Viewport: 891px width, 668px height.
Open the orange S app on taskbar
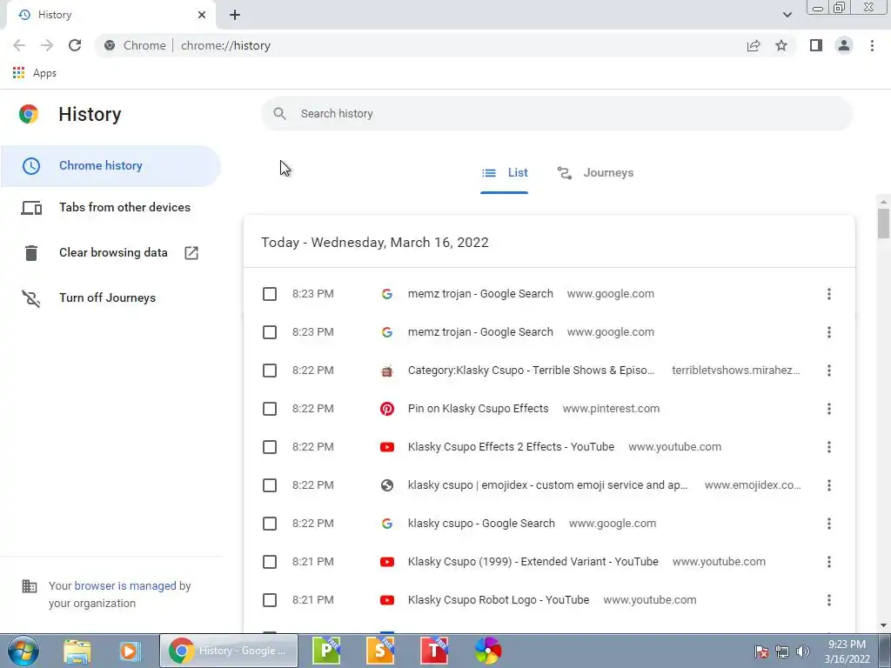(x=380, y=651)
